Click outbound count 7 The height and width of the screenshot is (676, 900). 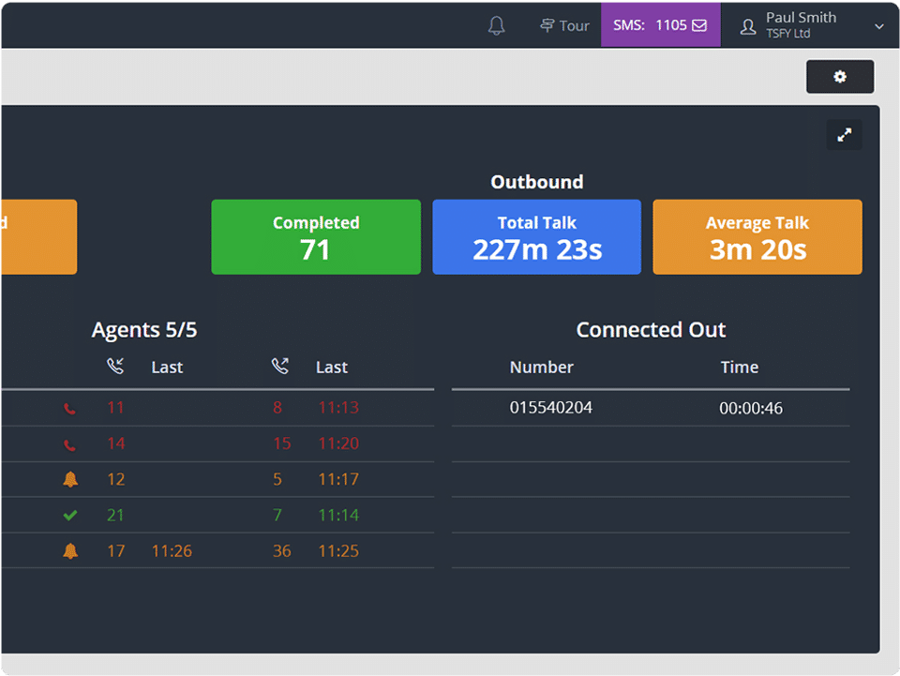pyautogui.click(x=277, y=516)
